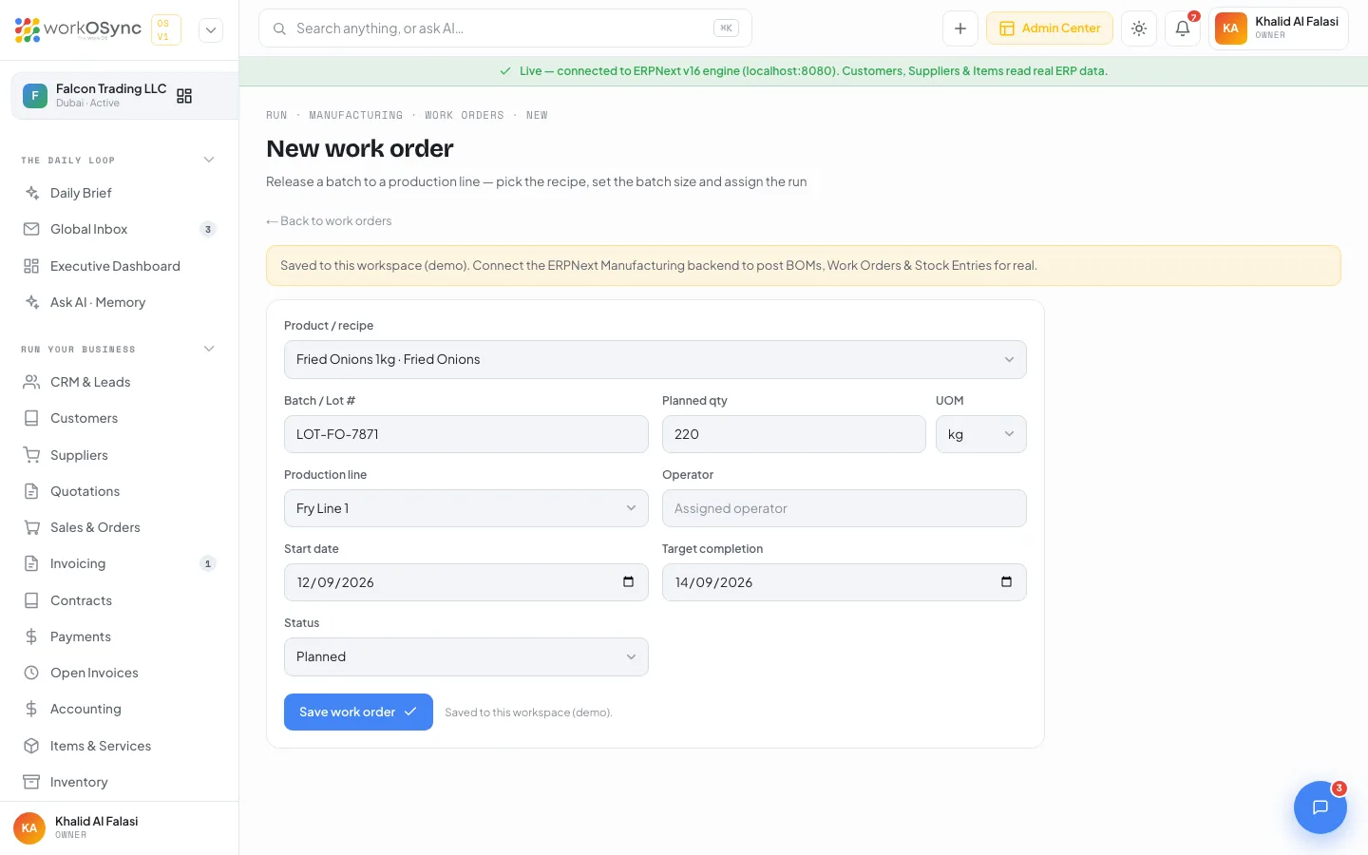
Task: Open the Admin Center button
Action: [1050, 28]
